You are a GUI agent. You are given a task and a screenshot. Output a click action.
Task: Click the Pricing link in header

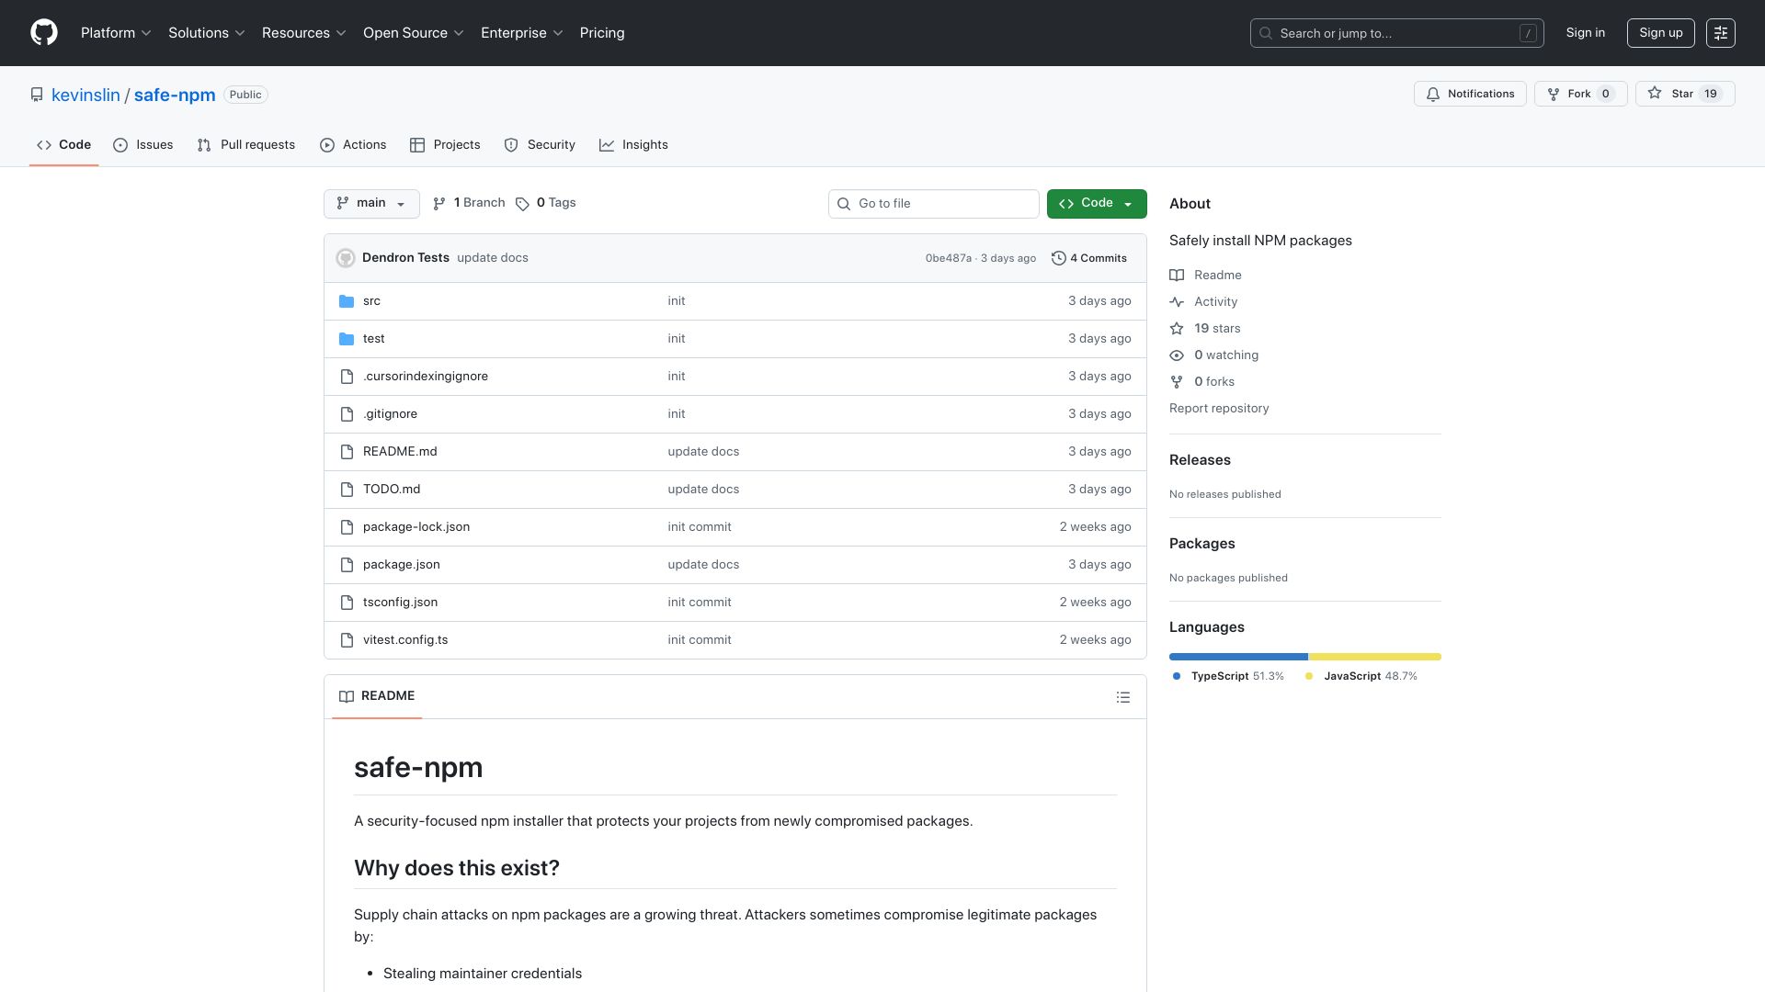(602, 33)
